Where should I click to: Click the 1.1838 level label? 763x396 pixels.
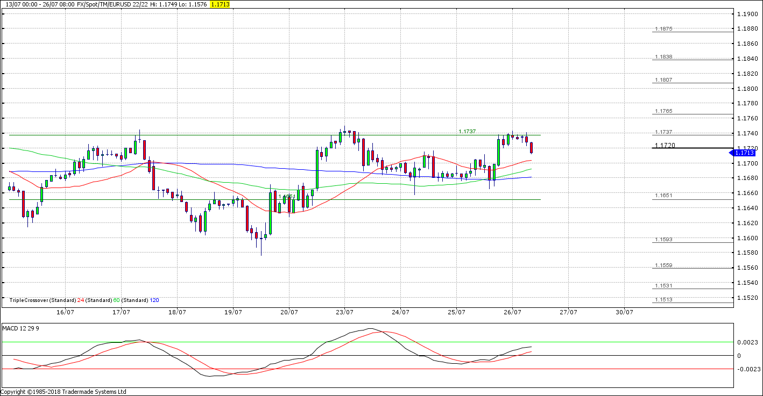tap(663, 57)
